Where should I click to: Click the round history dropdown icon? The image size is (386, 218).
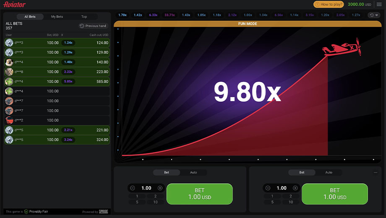coord(374,15)
